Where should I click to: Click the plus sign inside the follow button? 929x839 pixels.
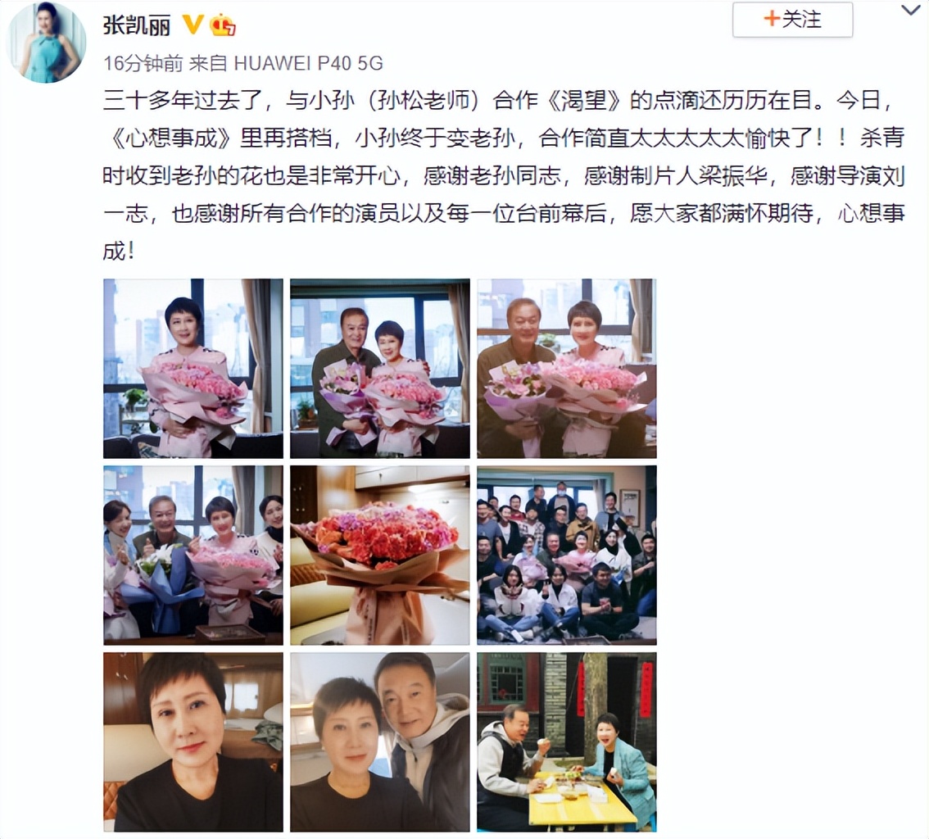[772, 19]
